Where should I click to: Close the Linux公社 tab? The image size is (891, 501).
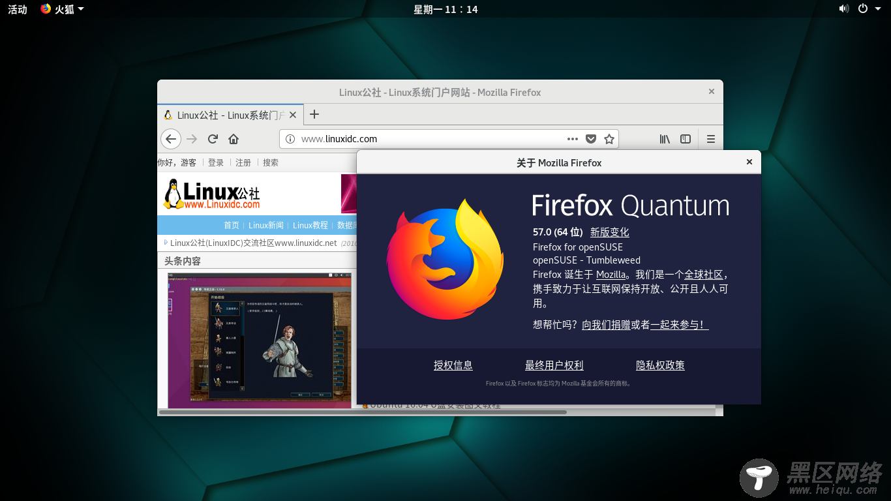(293, 115)
